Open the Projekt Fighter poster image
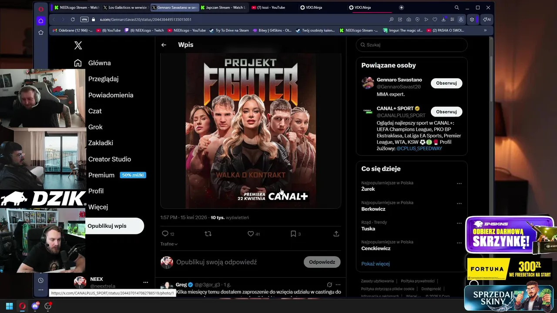 [251, 130]
